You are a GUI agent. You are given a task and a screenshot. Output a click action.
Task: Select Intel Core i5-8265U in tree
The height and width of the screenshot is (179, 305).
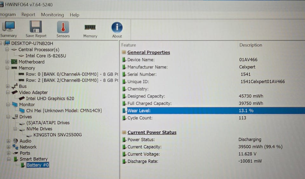tap(46, 56)
